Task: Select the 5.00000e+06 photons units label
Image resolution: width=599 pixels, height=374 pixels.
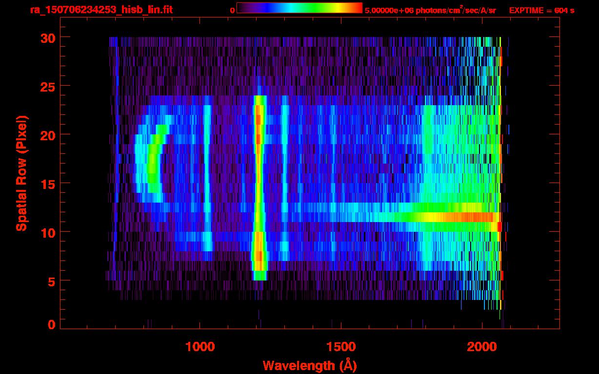Action: tap(430, 10)
